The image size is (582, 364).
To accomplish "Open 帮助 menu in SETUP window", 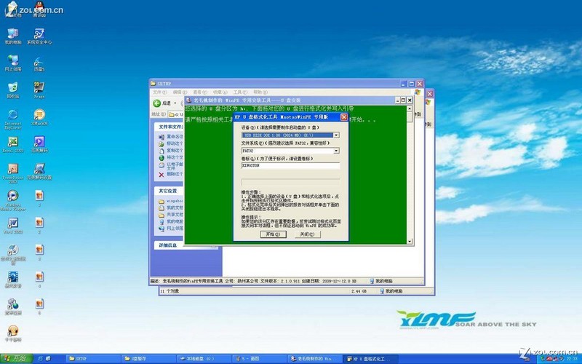I will [x=260, y=92].
